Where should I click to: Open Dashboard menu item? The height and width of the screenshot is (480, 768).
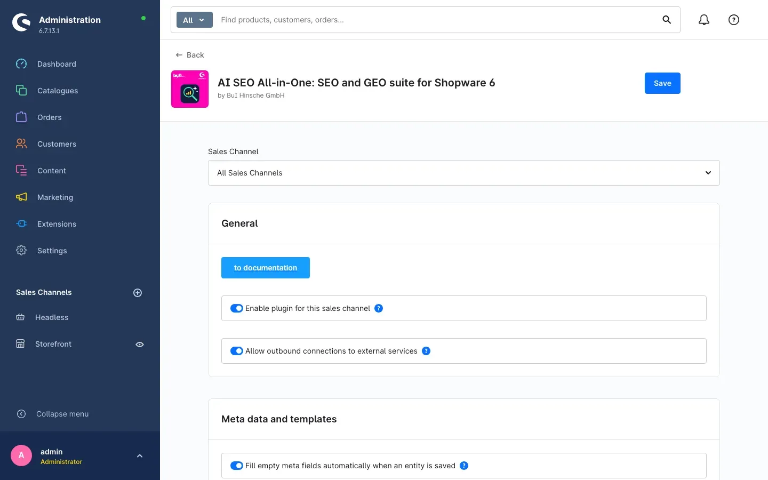click(57, 64)
